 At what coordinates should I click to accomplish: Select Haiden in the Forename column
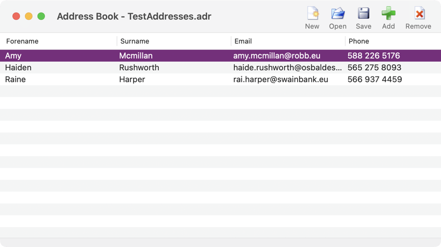point(18,68)
